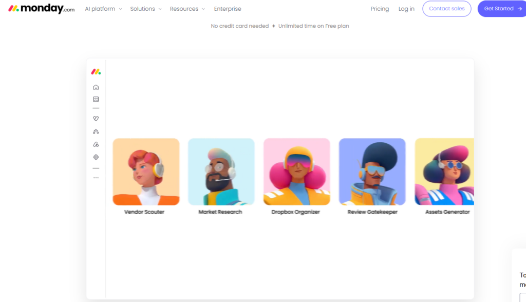Screen dimensions: 526x302
Task: Click the Vendor Scouter label
Action: coord(144,212)
